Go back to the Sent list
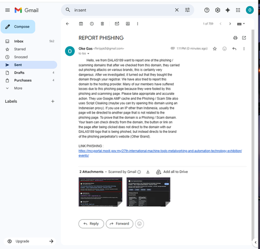The width and height of the screenshot is (260, 249). click(68, 24)
